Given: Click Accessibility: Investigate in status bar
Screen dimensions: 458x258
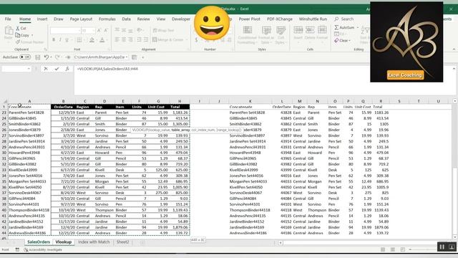Looking at the screenshot, I should [x=43, y=250].
